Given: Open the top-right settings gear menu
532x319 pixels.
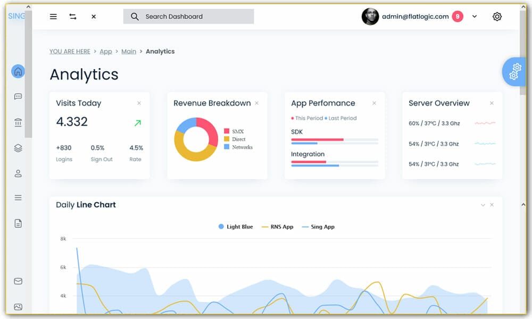Looking at the screenshot, I should coord(497,16).
